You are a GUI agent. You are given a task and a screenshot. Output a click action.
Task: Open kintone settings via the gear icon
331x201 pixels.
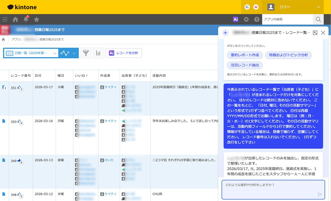coord(246,19)
